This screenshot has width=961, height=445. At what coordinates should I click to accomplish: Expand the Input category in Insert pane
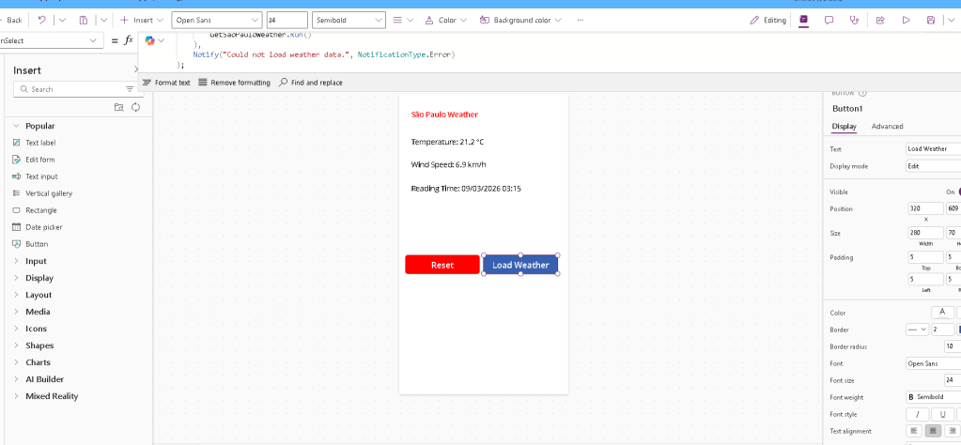tap(36, 261)
